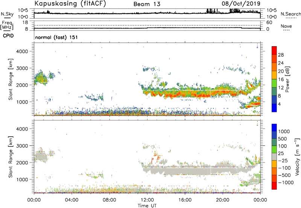Screen dimensions: 301x208
Task: Select the blue bottom segment of Power colorbar
Action: click(274, 108)
